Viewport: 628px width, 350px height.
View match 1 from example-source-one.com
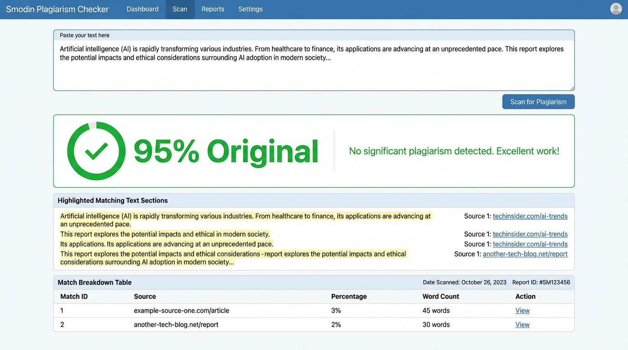coord(522,311)
